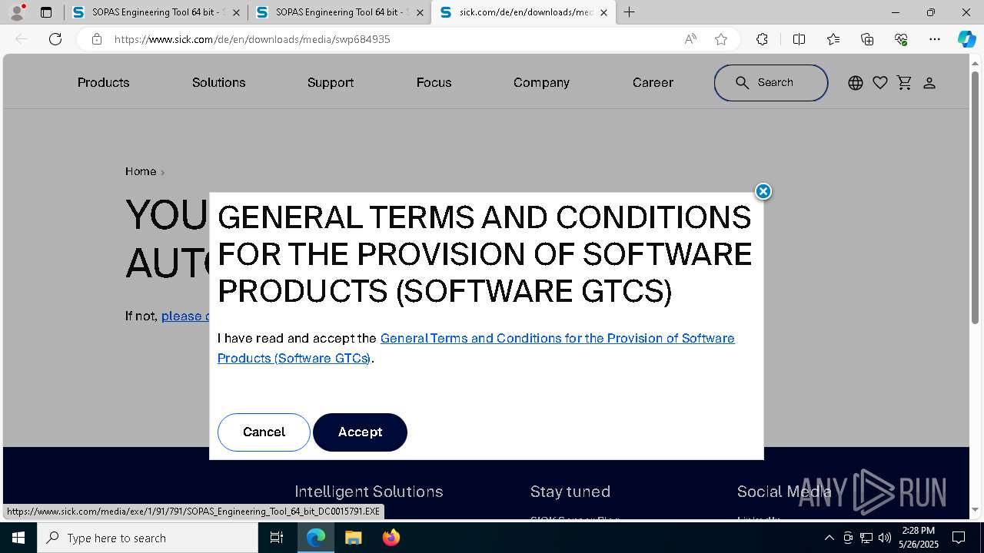Click the Cancel button
The image size is (984, 553).
click(x=264, y=432)
